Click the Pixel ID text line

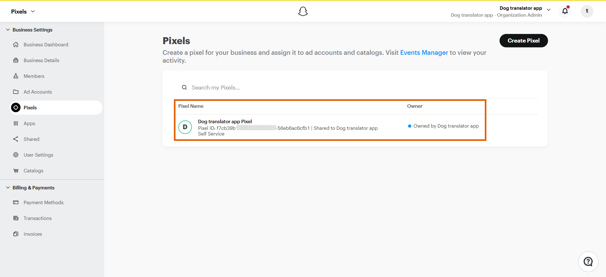tap(288, 128)
